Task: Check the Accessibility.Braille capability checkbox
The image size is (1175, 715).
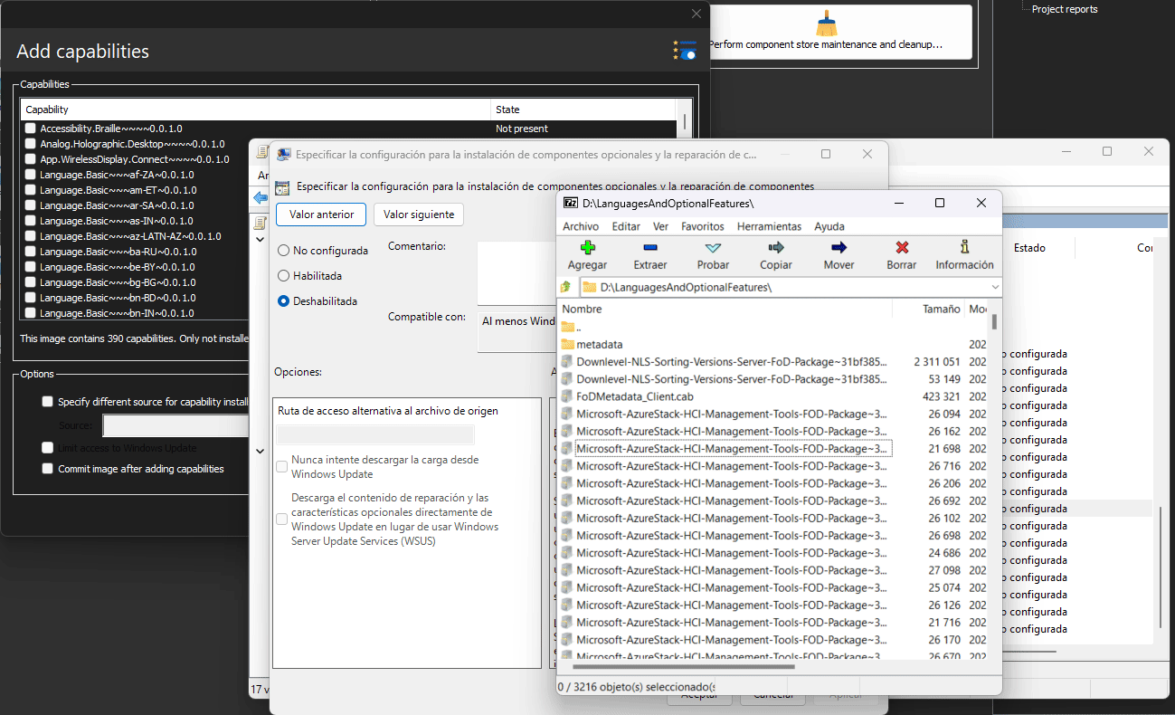Action: [31, 129]
